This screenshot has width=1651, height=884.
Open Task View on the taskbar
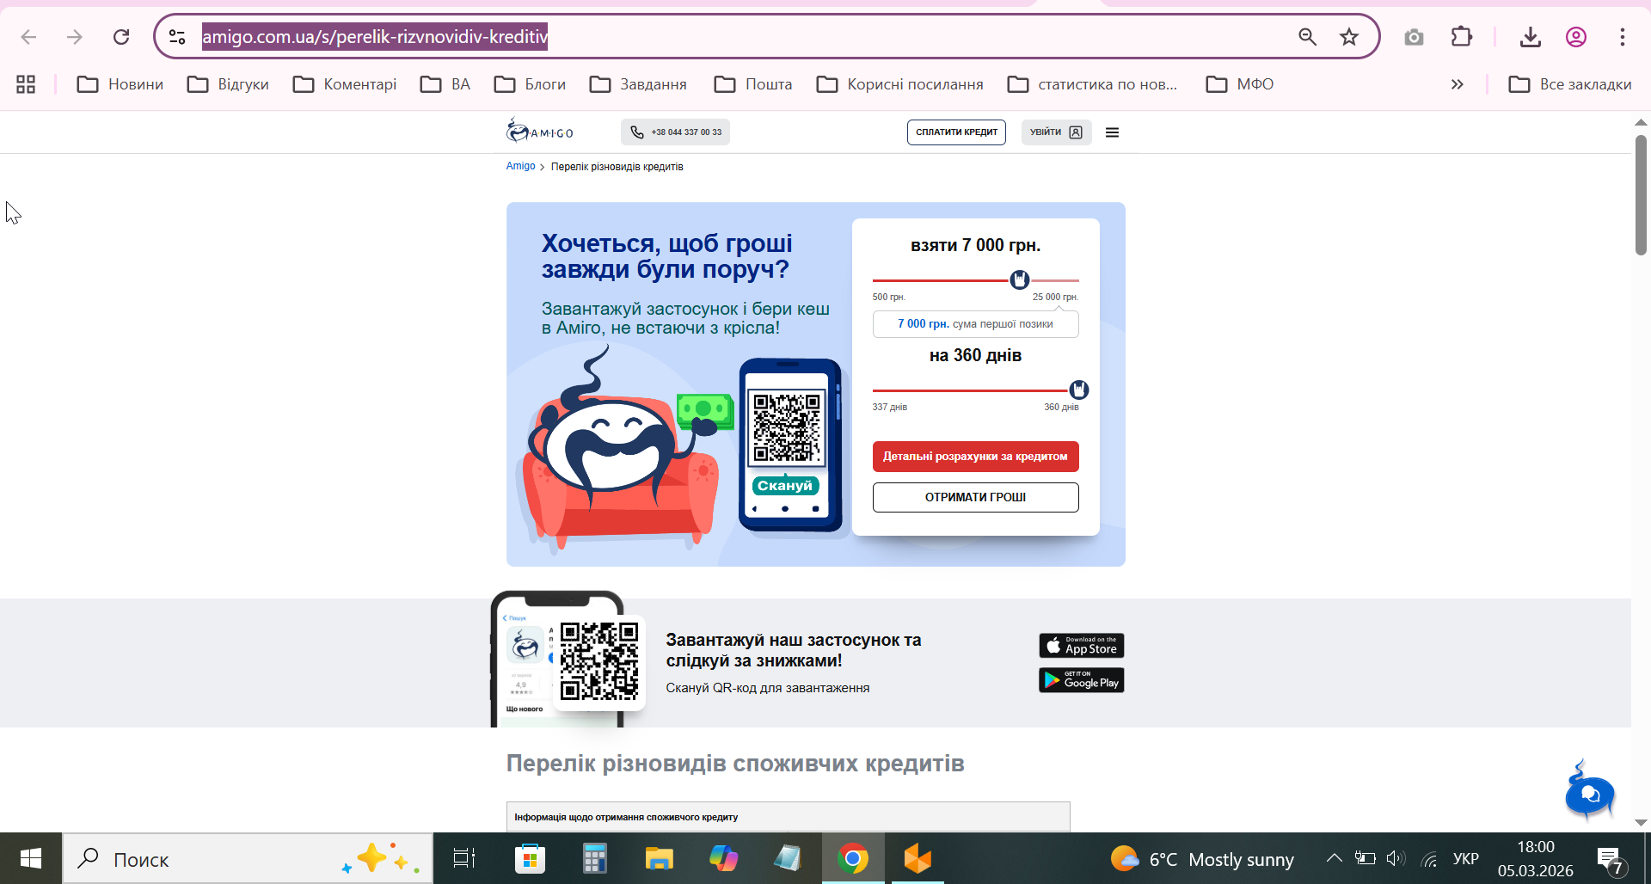tap(464, 858)
